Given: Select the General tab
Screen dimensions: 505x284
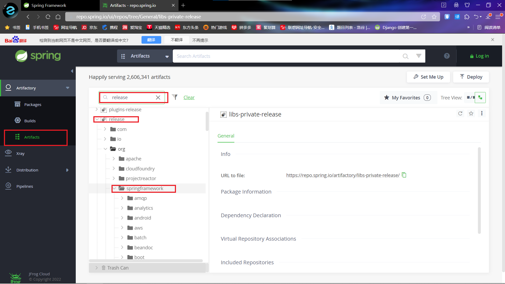Looking at the screenshot, I should pos(226,136).
